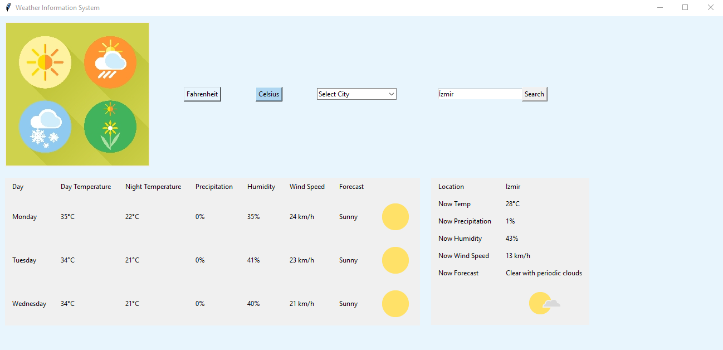This screenshot has height=350, width=723.
Task: Click the sunny icon for Tuesday
Action: click(x=395, y=260)
